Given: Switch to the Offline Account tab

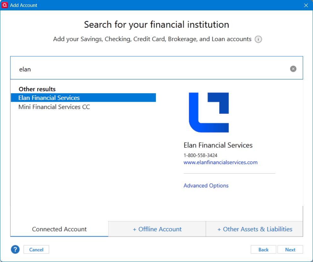Looking at the screenshot, I should [157, 229].
